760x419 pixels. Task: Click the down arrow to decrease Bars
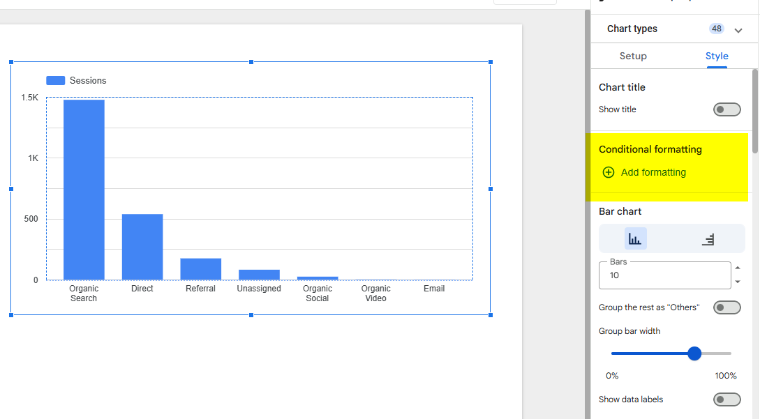coord(738,282)
